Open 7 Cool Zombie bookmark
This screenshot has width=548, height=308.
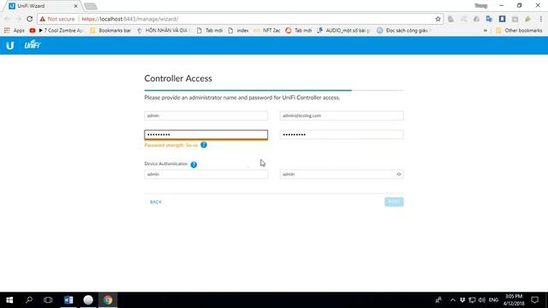point(57,31)
